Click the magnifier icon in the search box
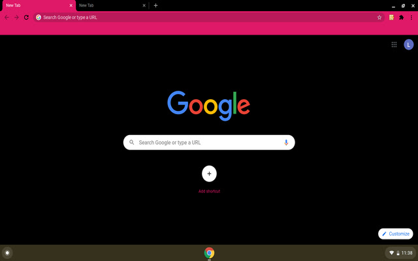The height and width of the screenshot is (261, 418). coord(132,142)
